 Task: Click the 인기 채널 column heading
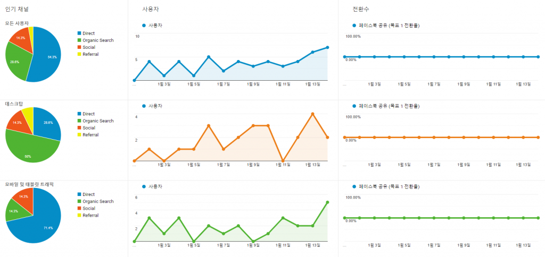pos(17,10)
